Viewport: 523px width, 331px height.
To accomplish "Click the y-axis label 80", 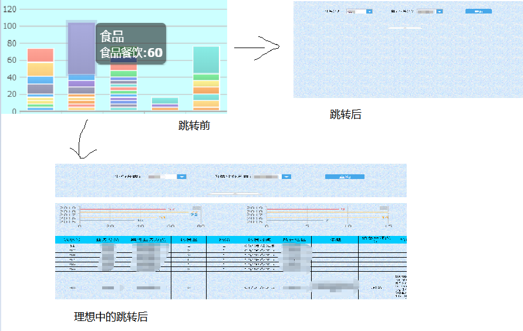I will 11,43.
